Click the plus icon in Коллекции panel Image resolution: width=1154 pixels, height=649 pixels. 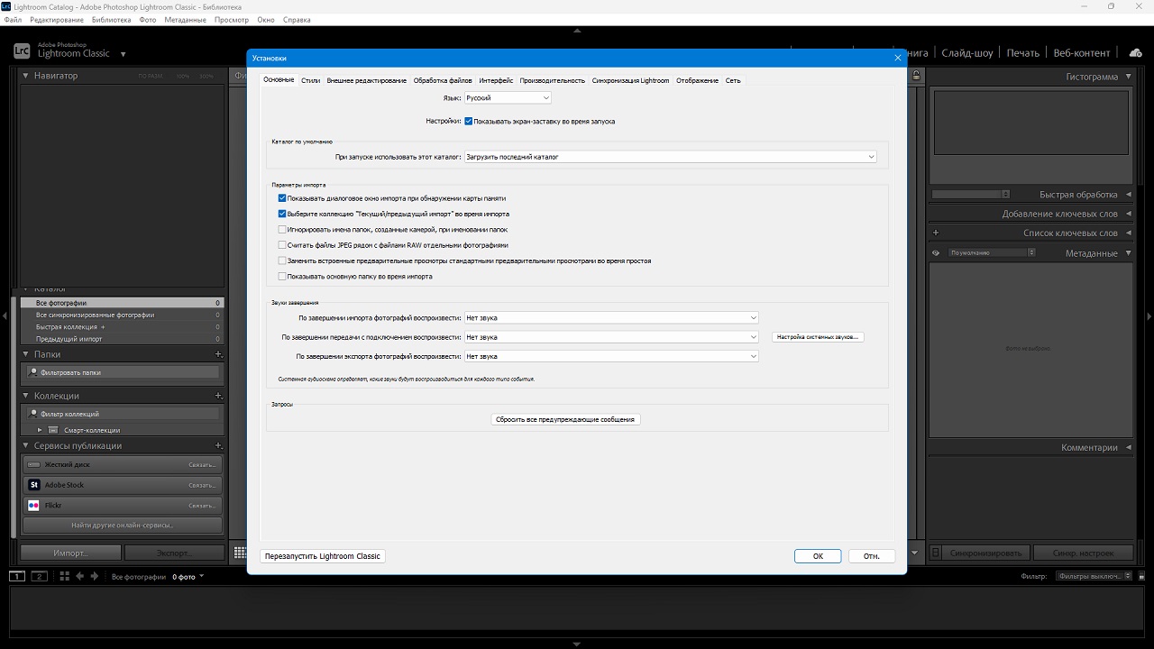[x=218, y=396]
